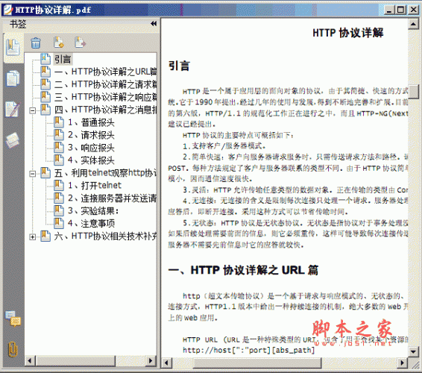422x373 pixels.
Task: Select bookmark 4、注意事项
Action: coord(91,223)
